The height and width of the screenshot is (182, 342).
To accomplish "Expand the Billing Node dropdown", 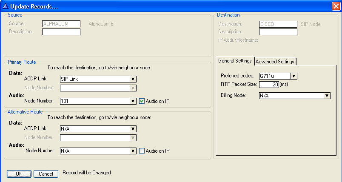I will tap(327, 96).
